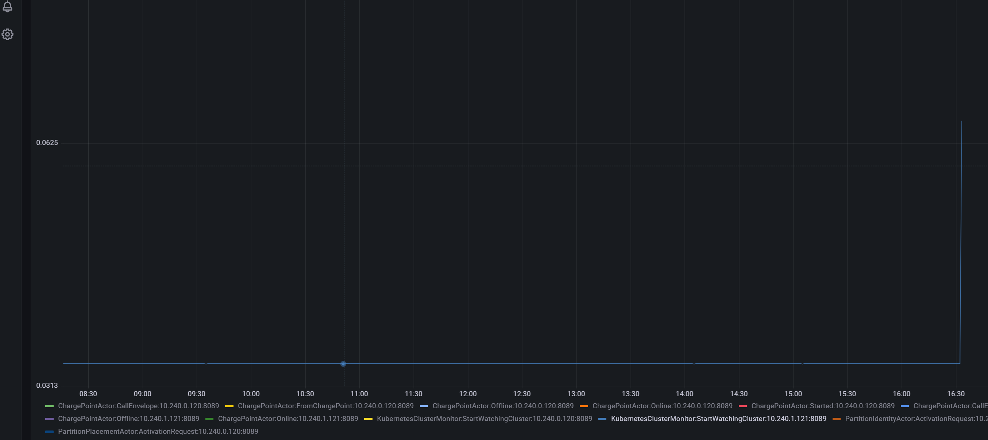Viewport: 988px width, 440px height.
Task: Select highlighted KubernetesClusterMonitor:StartWatchingCluster:10.240.1.121:8089 legend entry
Action: click(x=718, y=418)
